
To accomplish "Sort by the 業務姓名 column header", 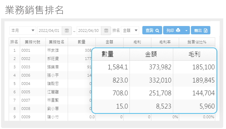I will (57, 42).
